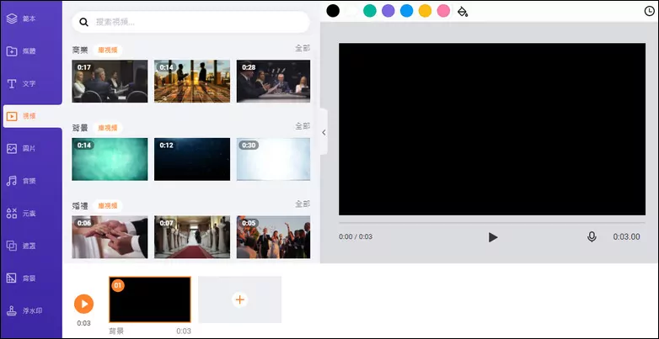Pick the teal green color swatch

(370, 11)
